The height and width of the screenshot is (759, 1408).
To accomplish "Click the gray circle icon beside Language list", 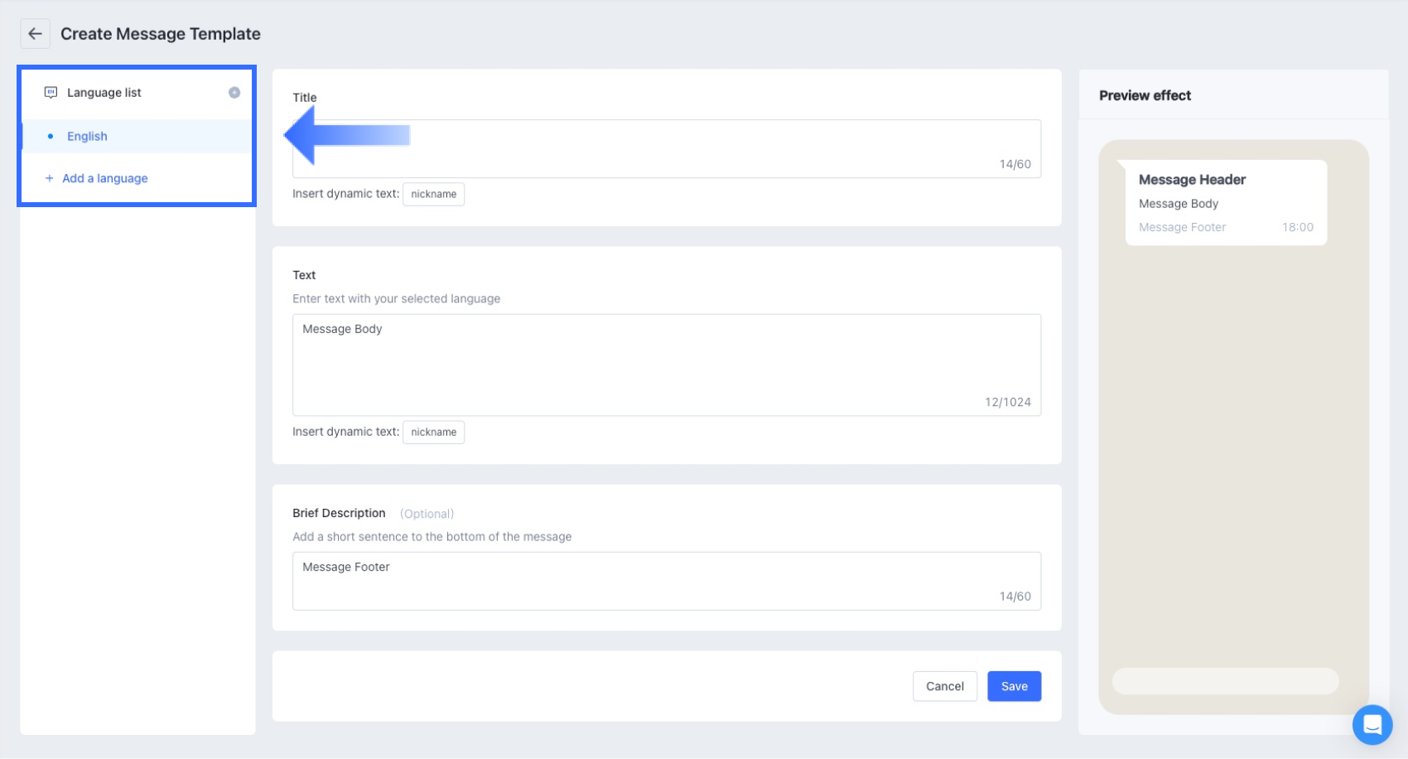I will pos(234,93).
